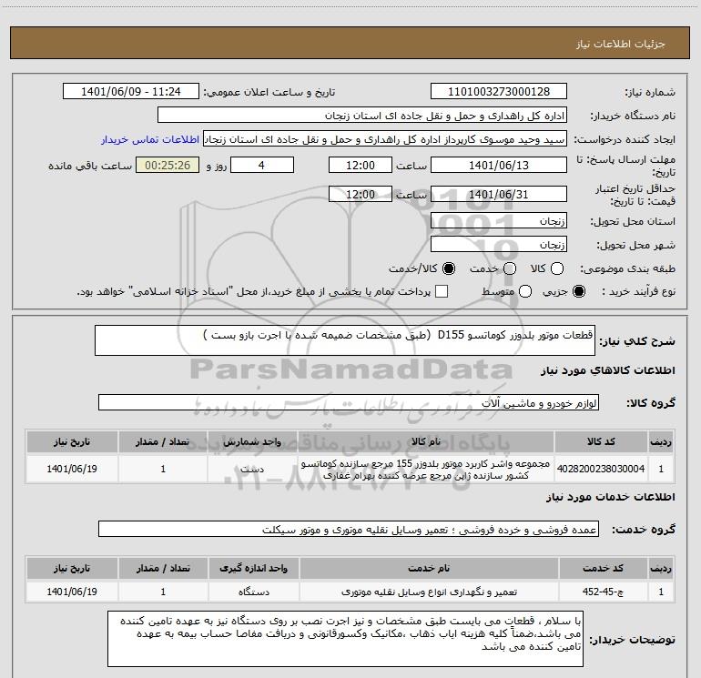Click the countdown timer 00:25:26

(168, 165)
